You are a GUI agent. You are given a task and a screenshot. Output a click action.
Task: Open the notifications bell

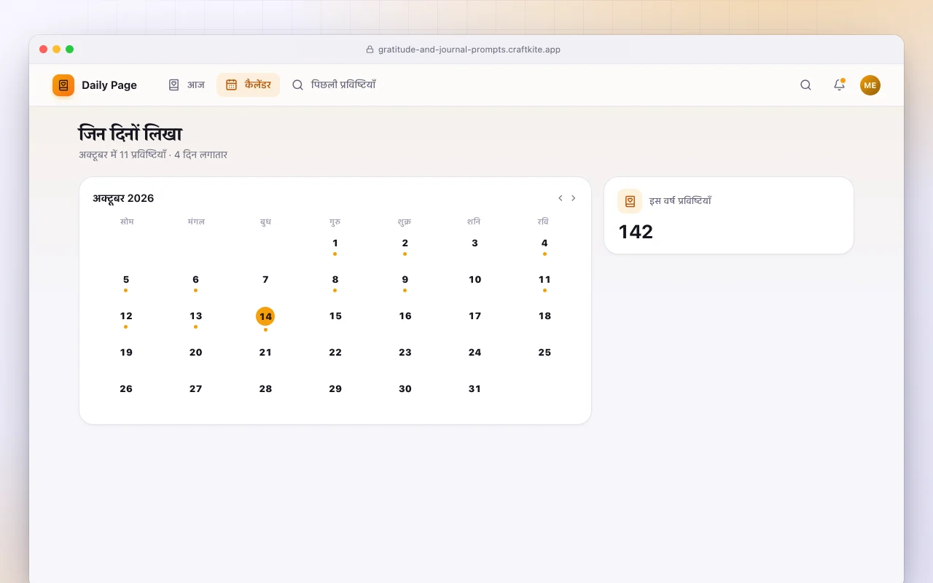pos(839,85)
